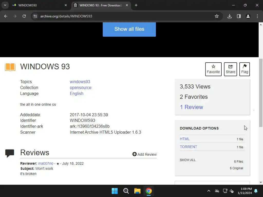263x197 pixels.
Task: Open the taskbar clock and date
Action: (245, 191)
